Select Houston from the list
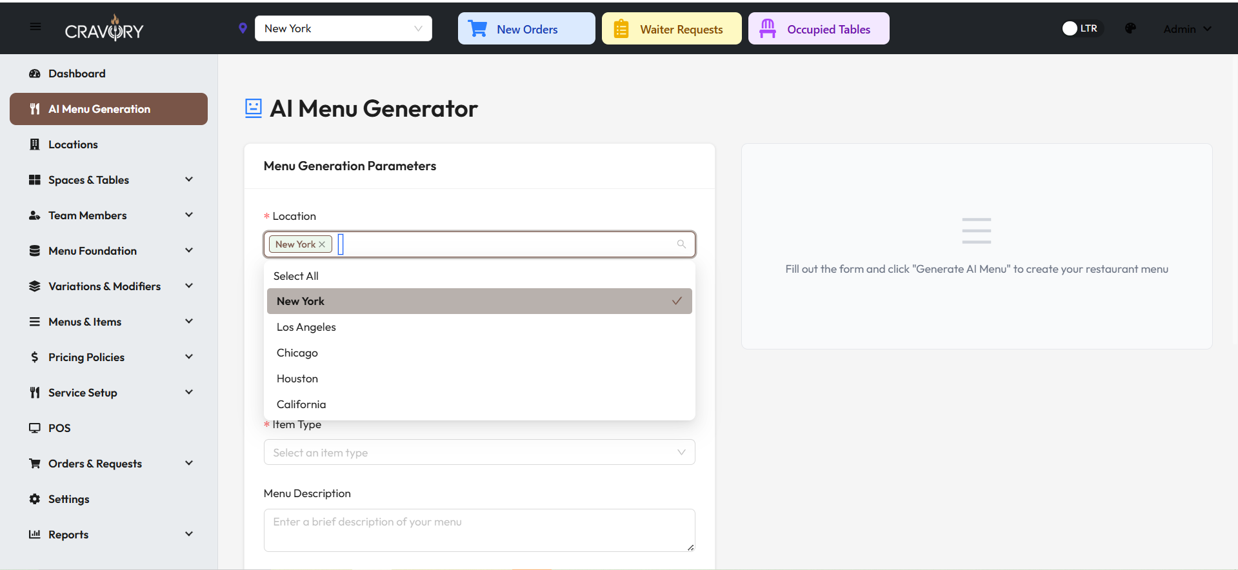Viewport: 1238px width, 570px height. click(x=479, y=378)
